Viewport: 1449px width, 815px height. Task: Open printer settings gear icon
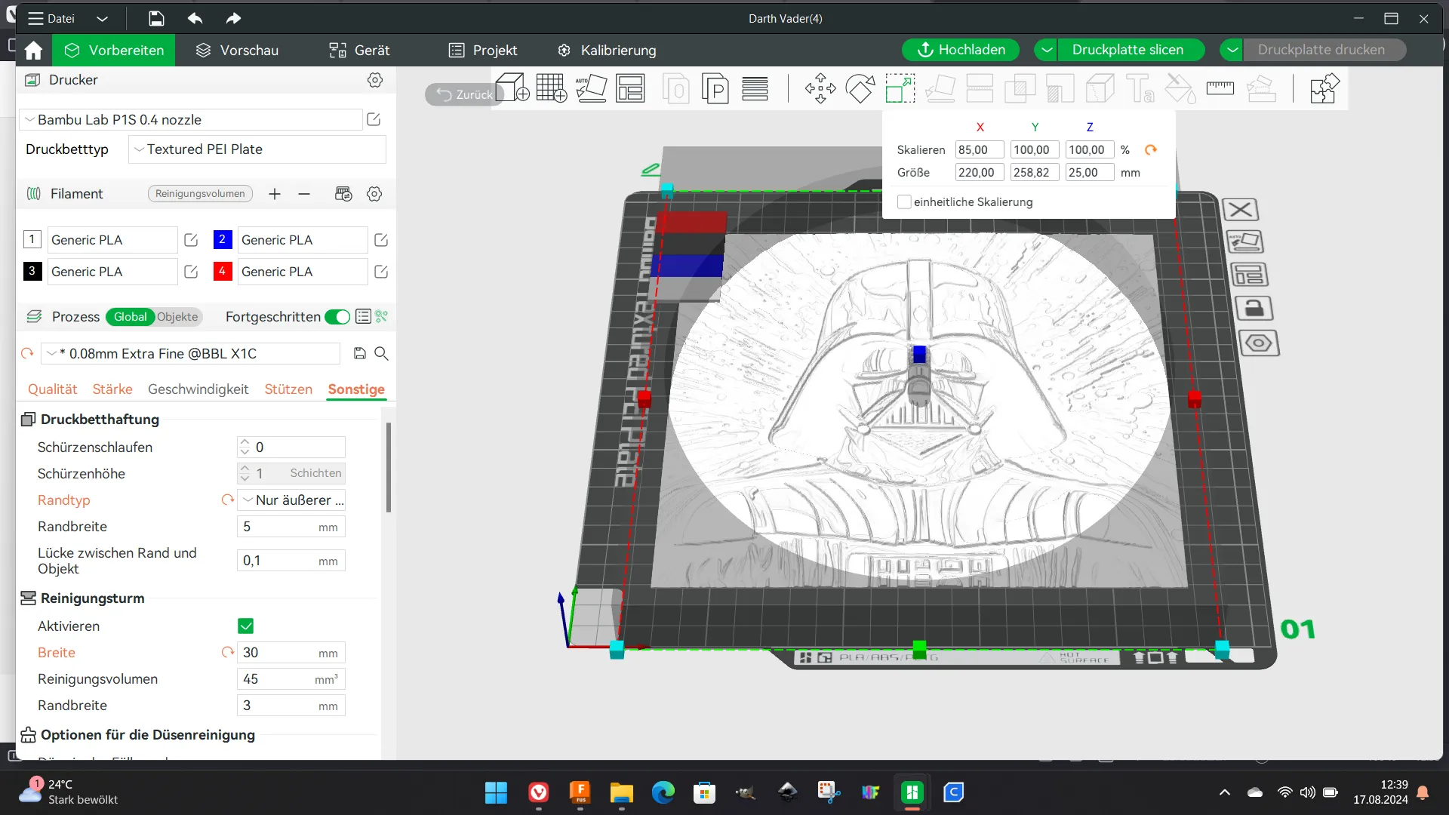[375, 80]
